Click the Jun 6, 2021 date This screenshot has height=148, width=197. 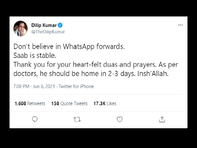tap(44, 86)
